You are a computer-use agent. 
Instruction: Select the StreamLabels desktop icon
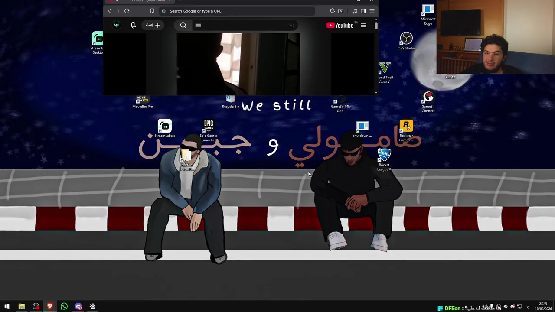point(165,129)
